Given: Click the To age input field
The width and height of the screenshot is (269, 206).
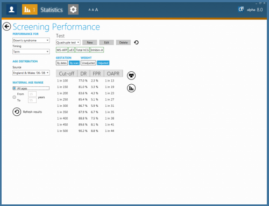Looking at the screenshot, I should (32, 100).
